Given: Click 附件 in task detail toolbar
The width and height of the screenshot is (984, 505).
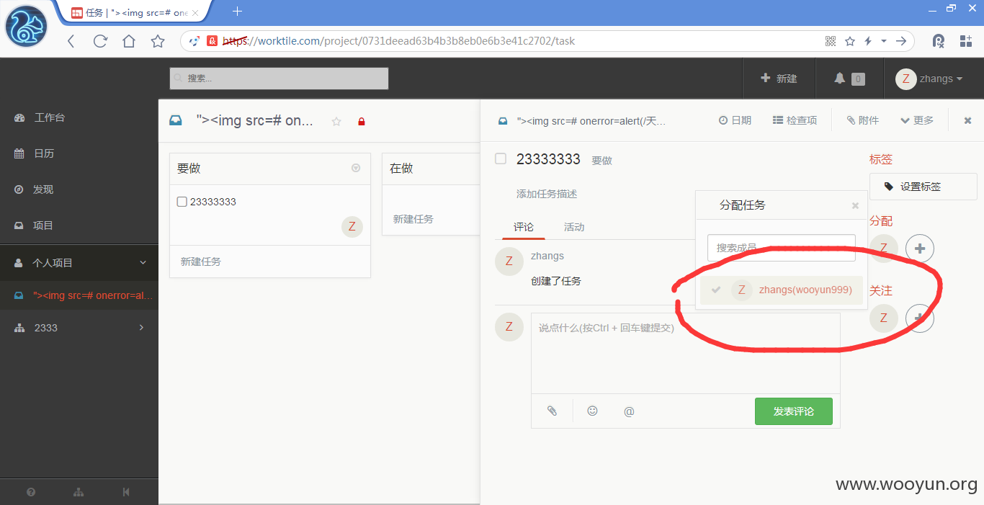Looking at the screenshot, I should pyautogui.click(x=863, y=120).
